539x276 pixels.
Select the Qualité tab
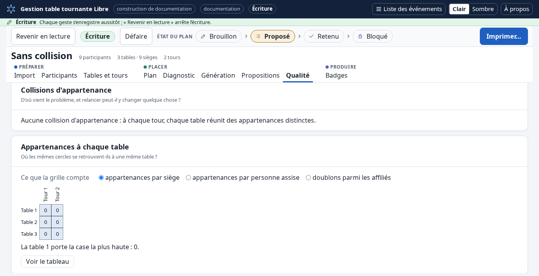coord(298,75)
